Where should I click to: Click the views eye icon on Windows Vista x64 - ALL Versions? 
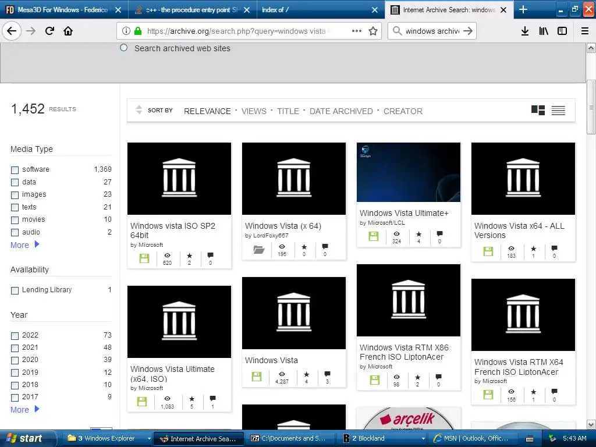pos(511,248)
